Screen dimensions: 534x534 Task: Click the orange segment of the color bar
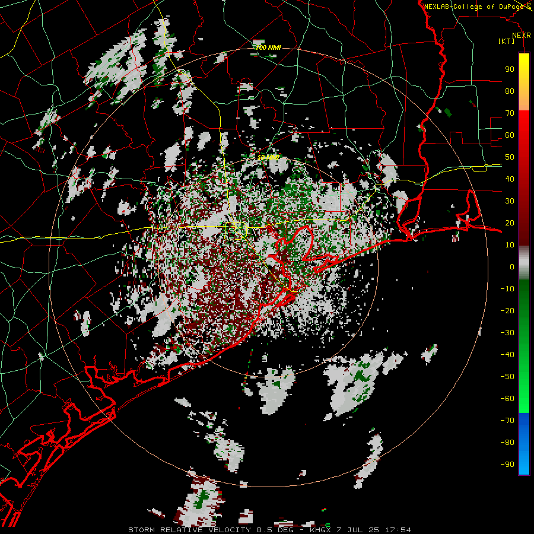[x=524, y=98]
